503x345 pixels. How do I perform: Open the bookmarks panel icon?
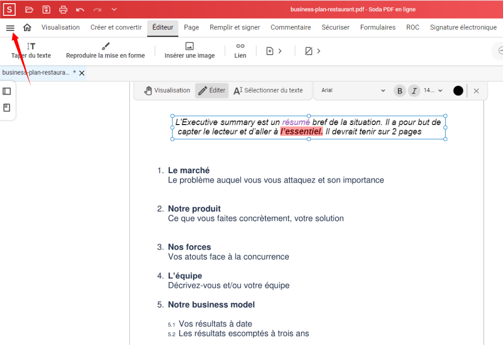[7, 108]
